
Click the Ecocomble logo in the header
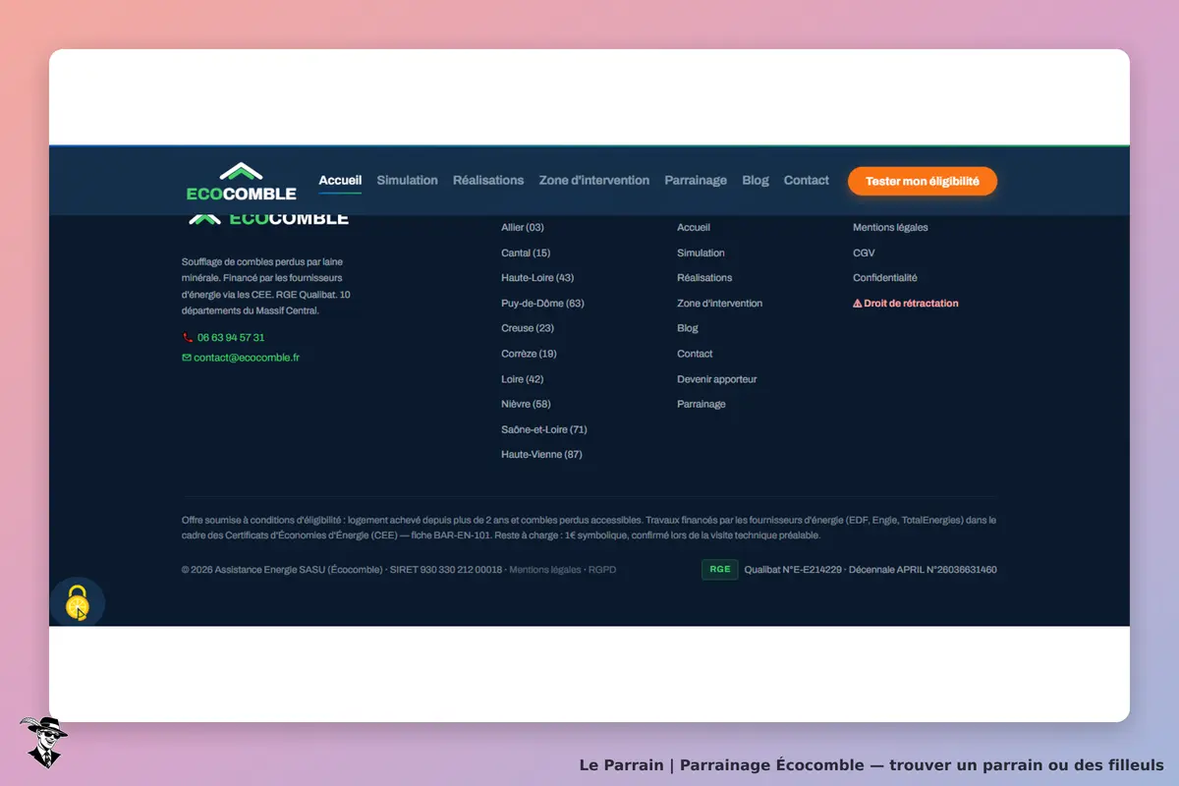242,182
